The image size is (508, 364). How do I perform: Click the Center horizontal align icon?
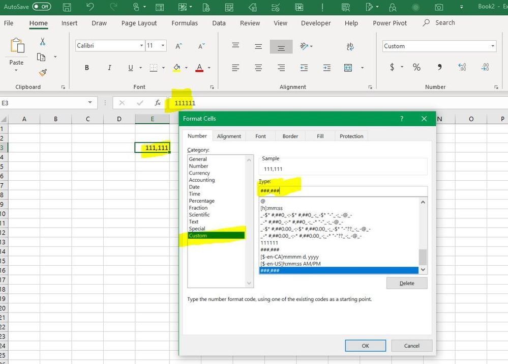(258, 68)
